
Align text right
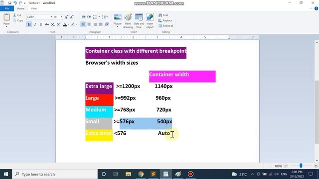pyautogui.click(x=95, y=24)
